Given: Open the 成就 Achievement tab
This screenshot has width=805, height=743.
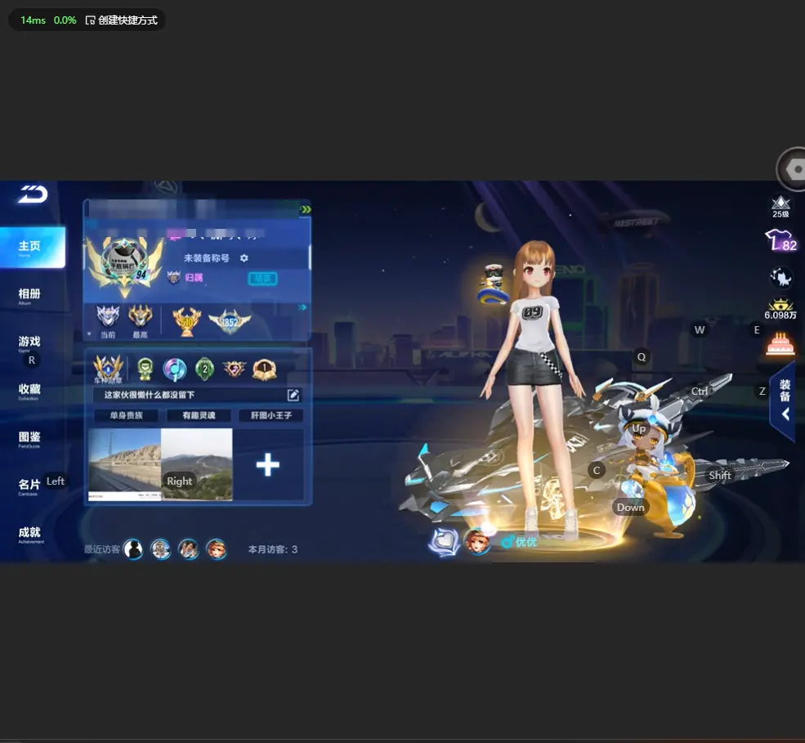Looking at the screenshot, I should point(29,534).
